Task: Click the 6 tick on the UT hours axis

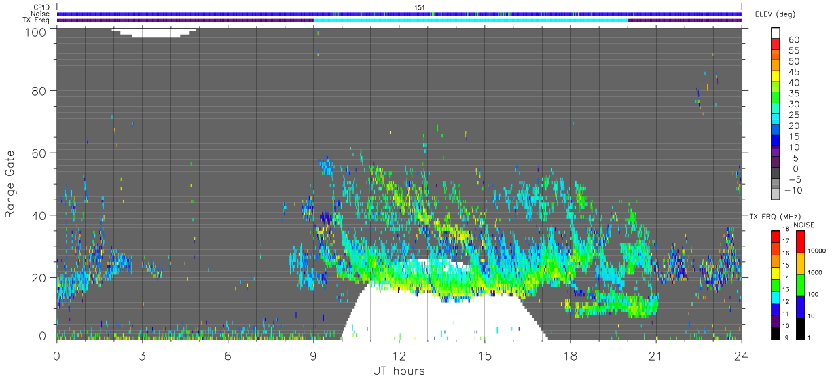Action: coord(228,355)
